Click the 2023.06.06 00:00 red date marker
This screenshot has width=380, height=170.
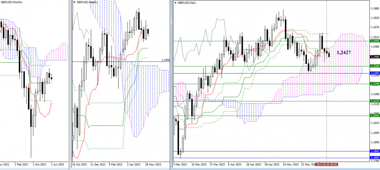click(x=326, y=165)
